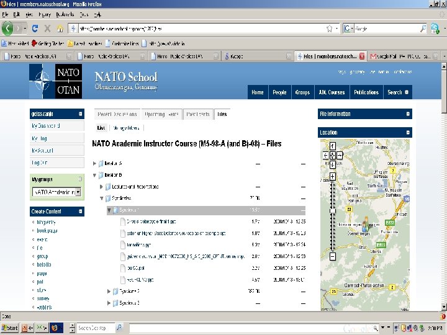Viewport: 447px width, 335px height.
Task: Open Search in navigation bar
Action: (398, 92)
